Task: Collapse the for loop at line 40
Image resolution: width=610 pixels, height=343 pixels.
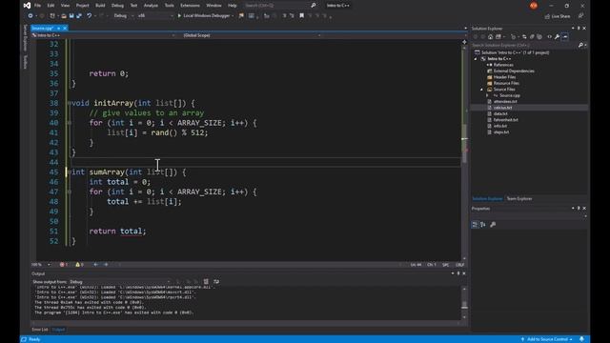Action: 69,123
